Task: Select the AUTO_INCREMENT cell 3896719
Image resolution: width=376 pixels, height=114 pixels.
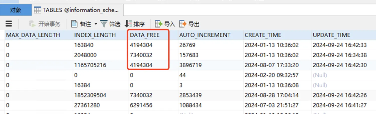Action: (211, 65)
